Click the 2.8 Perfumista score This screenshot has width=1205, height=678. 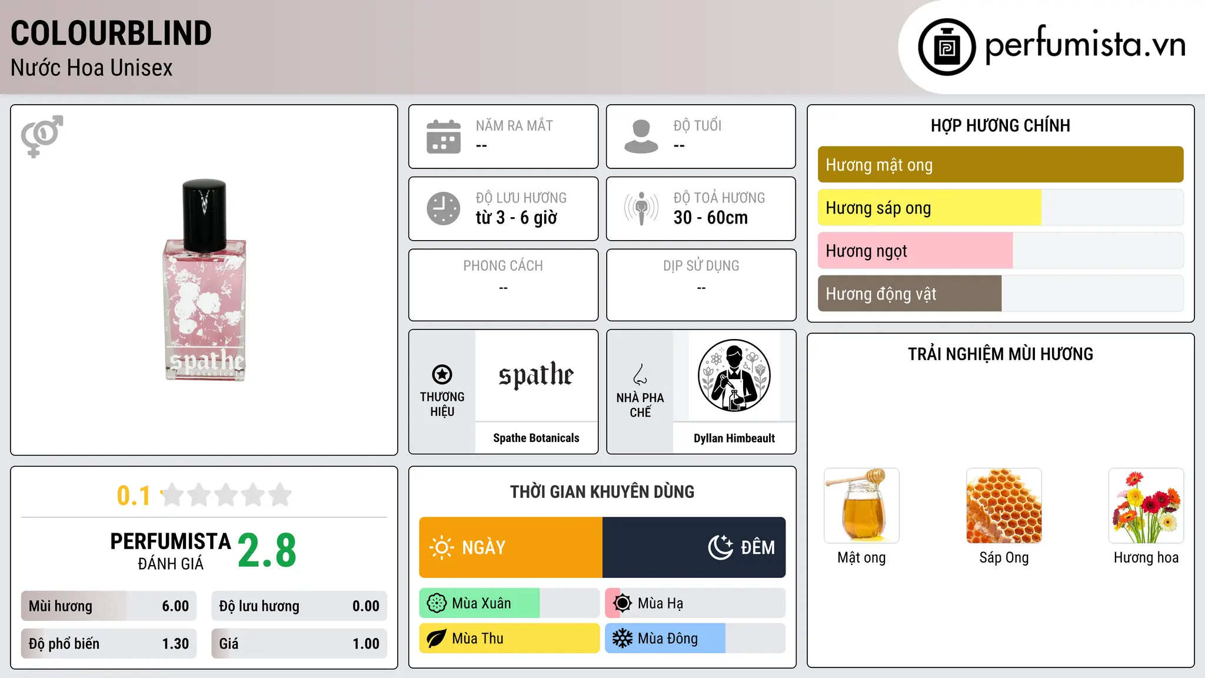click(x=267, y=551)
